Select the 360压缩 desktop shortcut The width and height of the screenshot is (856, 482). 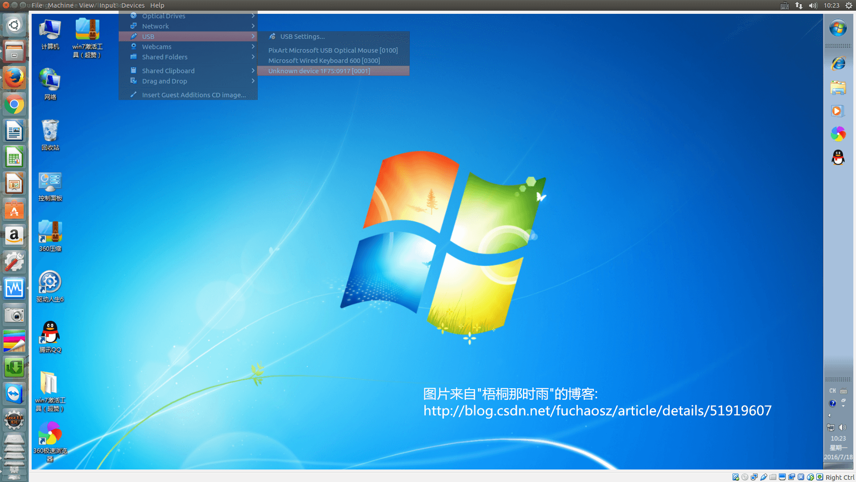(x=50, y=236)
